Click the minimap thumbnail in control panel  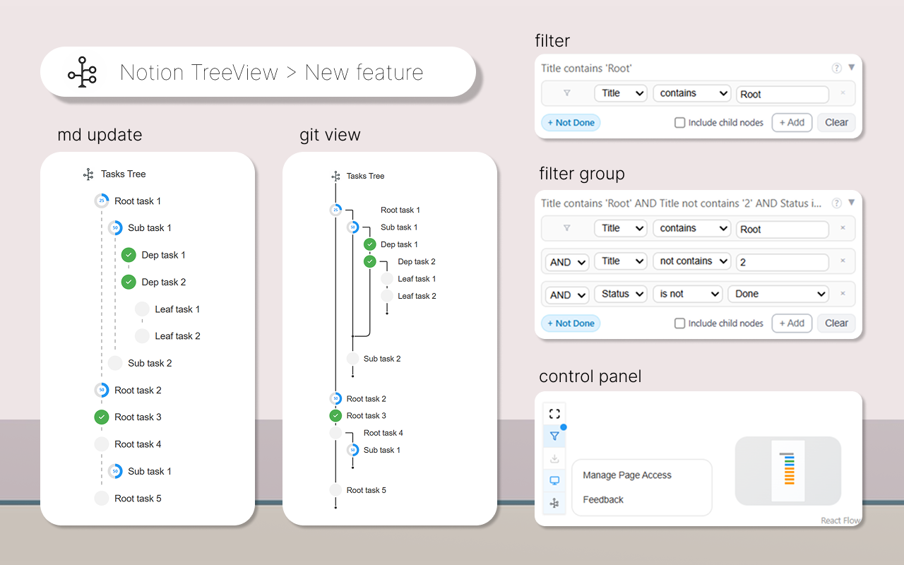788,471
